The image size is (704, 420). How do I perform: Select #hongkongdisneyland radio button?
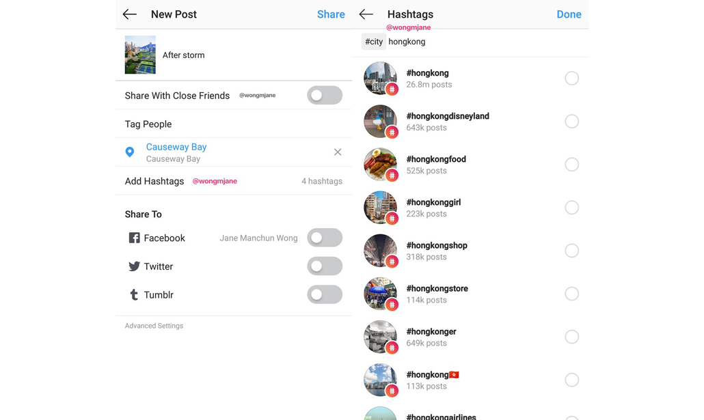pos(571,122)
